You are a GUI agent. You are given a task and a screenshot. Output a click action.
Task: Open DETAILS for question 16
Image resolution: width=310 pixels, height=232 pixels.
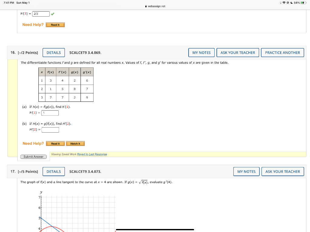[x=54, y=52]
